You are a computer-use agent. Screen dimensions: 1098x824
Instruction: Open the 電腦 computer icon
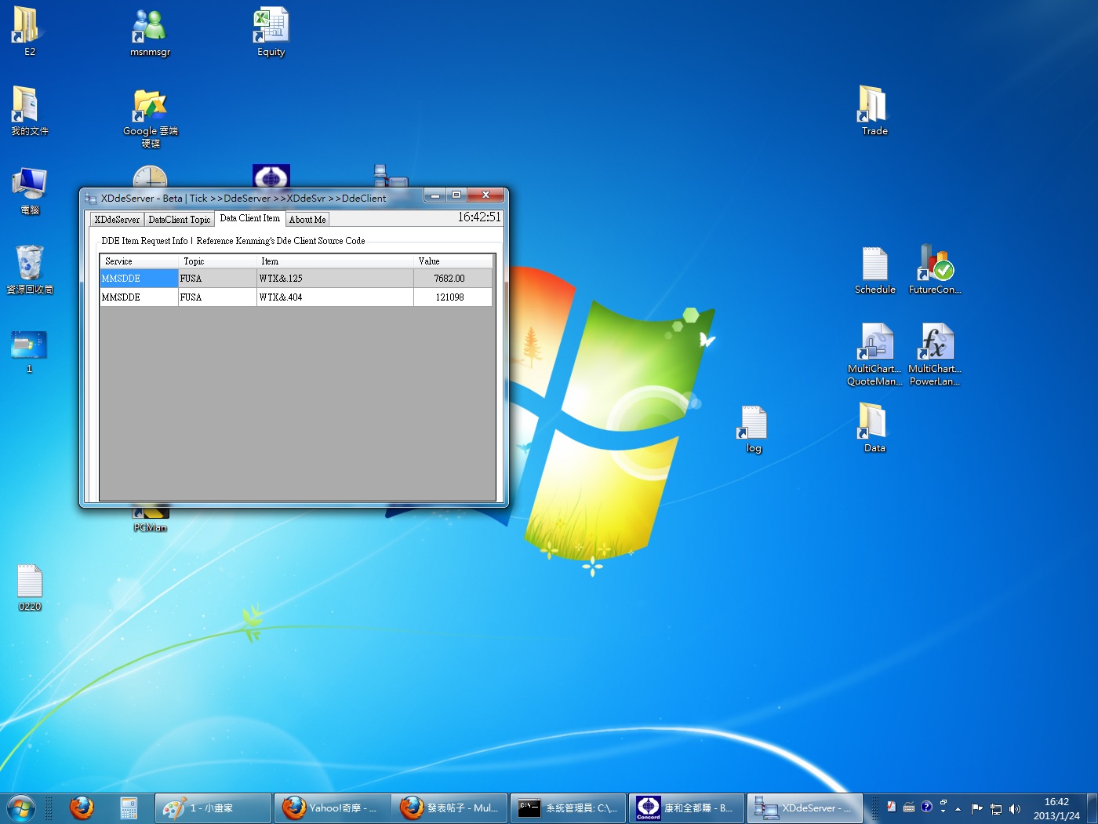point(29,191)
